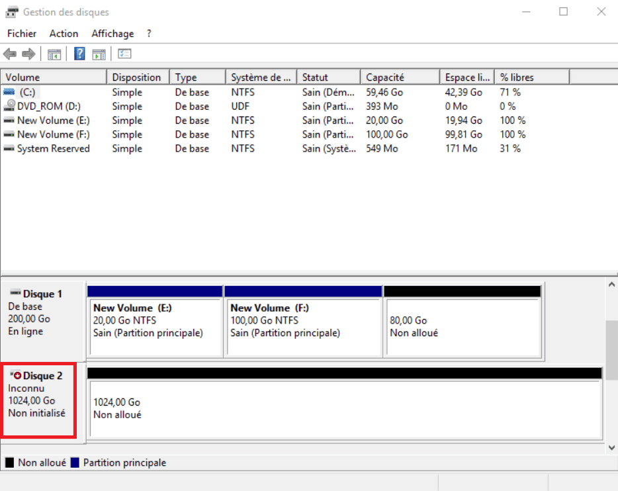The width and height of the screenshot is (618, 491).
Task: Select New Volume (F:) in the volume list
Action: tap(53, 135)
